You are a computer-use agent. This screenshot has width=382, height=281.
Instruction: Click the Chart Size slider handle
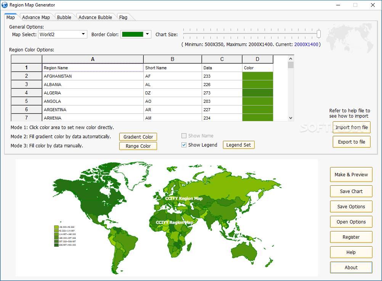pos(318,34)
